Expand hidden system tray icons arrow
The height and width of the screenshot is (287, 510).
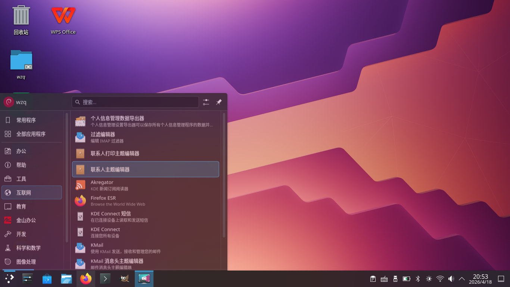[x=462, y=279]
